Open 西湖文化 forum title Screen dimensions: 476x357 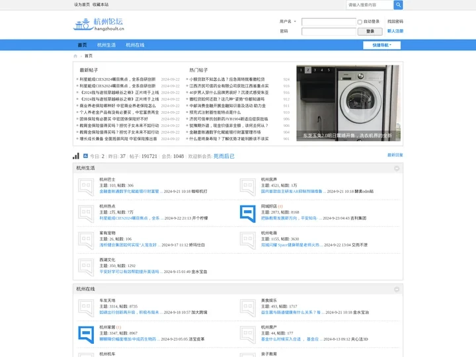108,260
